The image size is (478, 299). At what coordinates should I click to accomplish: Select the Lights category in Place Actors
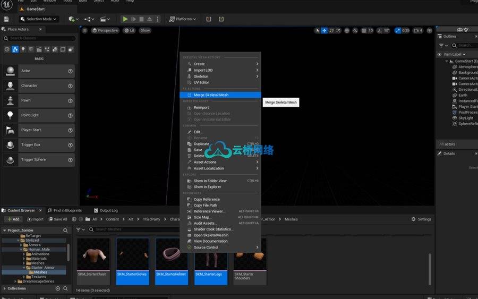click(x=23, y=49)
